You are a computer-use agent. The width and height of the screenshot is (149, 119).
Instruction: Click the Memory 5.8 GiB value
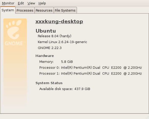click(67, 62)
